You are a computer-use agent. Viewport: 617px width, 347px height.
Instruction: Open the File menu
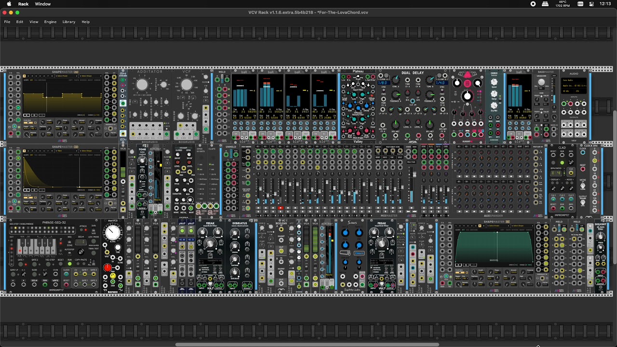[7, 22]
